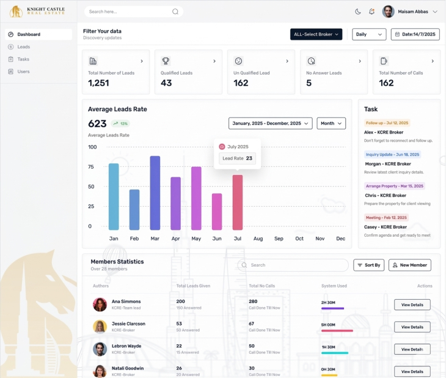Toggle dark mode moon icon
Image resolution: width=446 pixels, height=378 pixels.
[358, 12]
